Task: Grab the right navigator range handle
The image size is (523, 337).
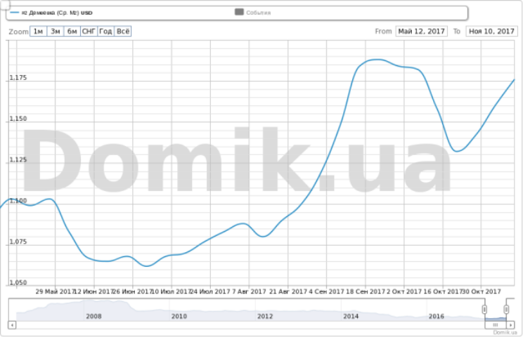Action: pyautogui.click(x=506, y=310)
